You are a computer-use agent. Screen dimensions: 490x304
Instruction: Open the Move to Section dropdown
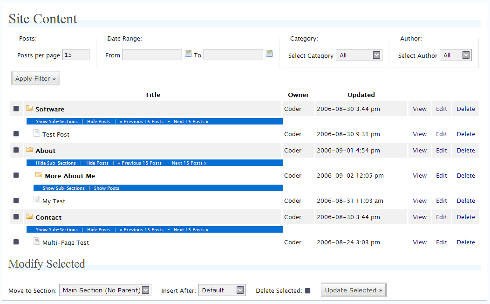(105, 290)
